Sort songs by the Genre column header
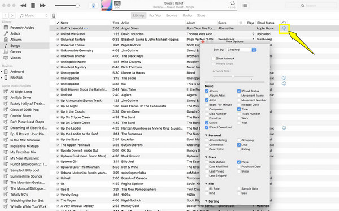 pos(222,23)
